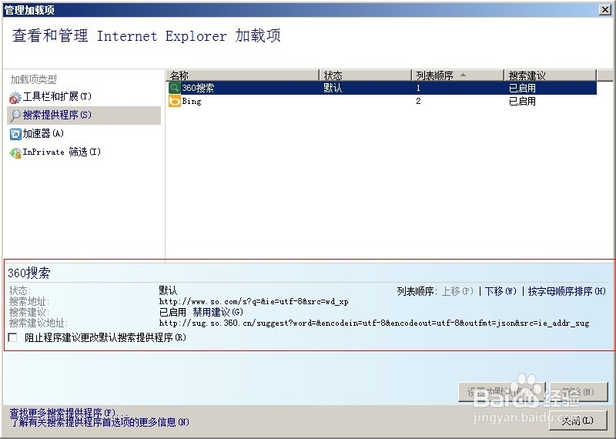Click the suggestion URL sug.so.360.cn
This screenshot has height=439, width=616.
point(374,323)
